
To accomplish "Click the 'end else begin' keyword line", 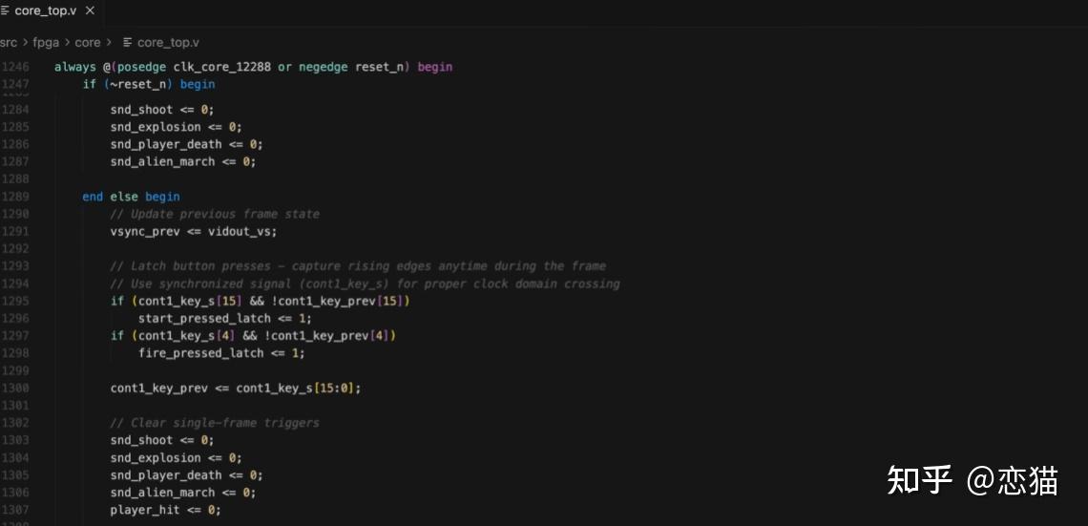I will [x=131, y=197].
